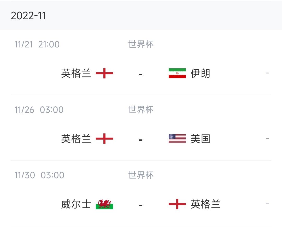
Task: Click the 11/30 03:00 match time
Action: click(x=39, y=175)
